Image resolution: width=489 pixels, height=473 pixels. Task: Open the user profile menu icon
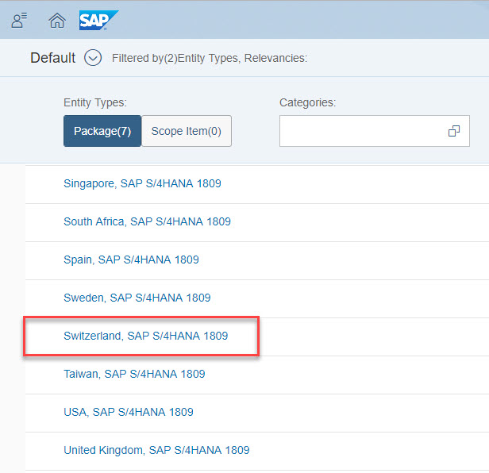(x=19, y=21)
